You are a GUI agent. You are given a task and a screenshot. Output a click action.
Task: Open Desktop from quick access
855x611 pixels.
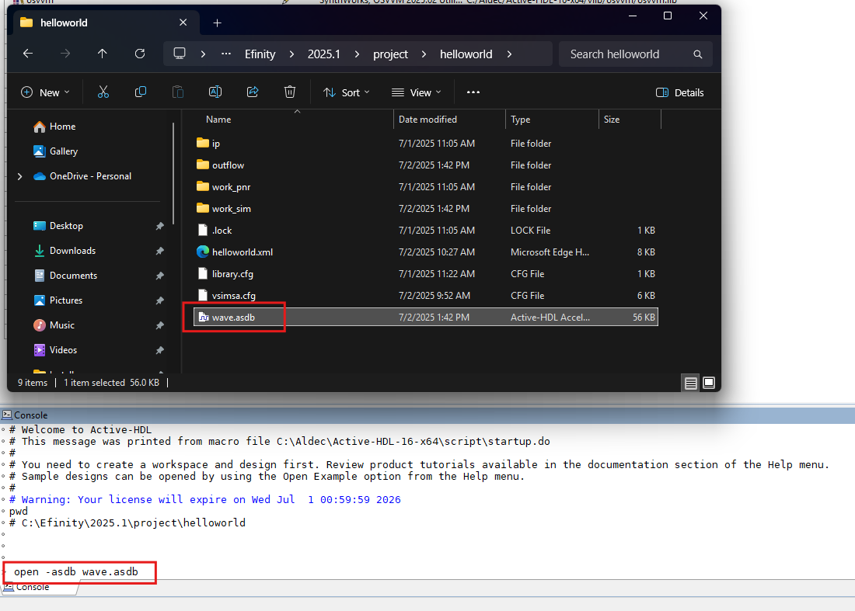click(67, 226)
